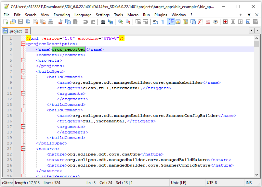This screenshot has height=187, width=262.
Task: Open the Document List panel icon
Action: [193, 22]
